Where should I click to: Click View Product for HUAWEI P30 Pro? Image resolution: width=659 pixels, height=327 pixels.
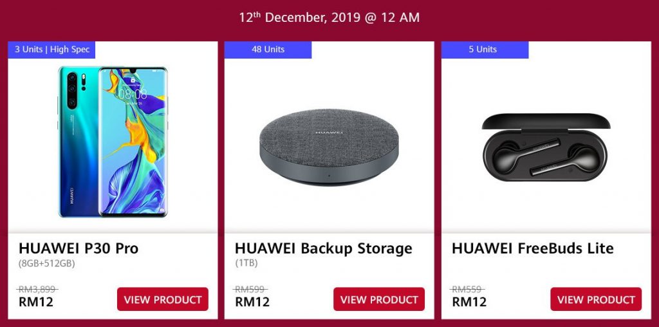coord(163,299)
